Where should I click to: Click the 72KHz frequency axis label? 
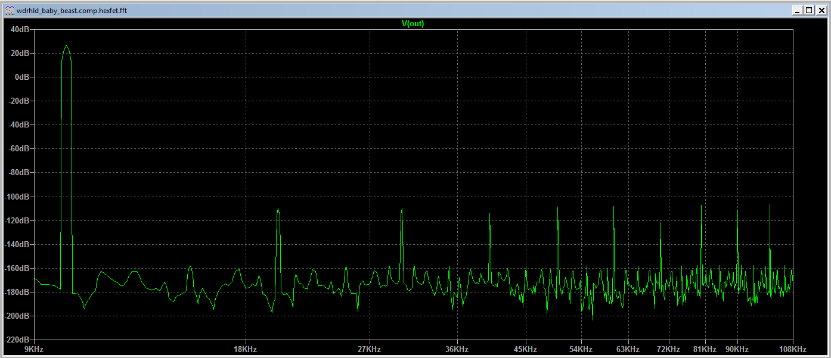point(669,349)
